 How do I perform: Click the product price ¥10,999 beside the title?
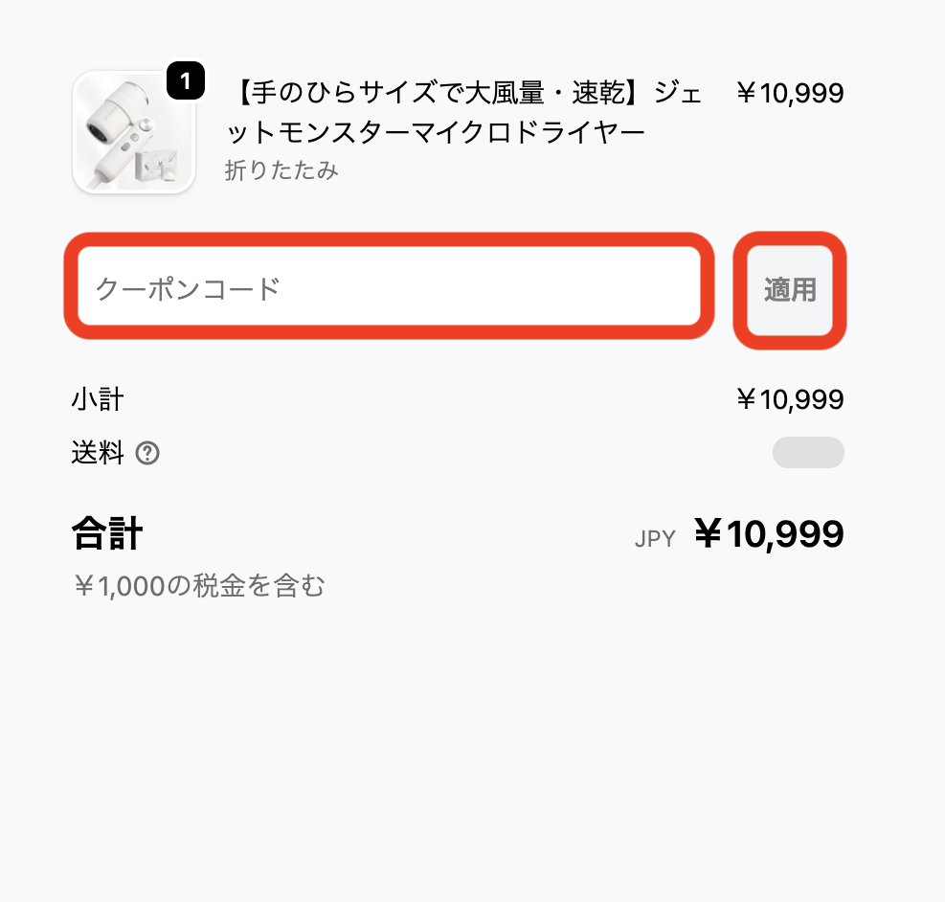click(x=790, y=94)
